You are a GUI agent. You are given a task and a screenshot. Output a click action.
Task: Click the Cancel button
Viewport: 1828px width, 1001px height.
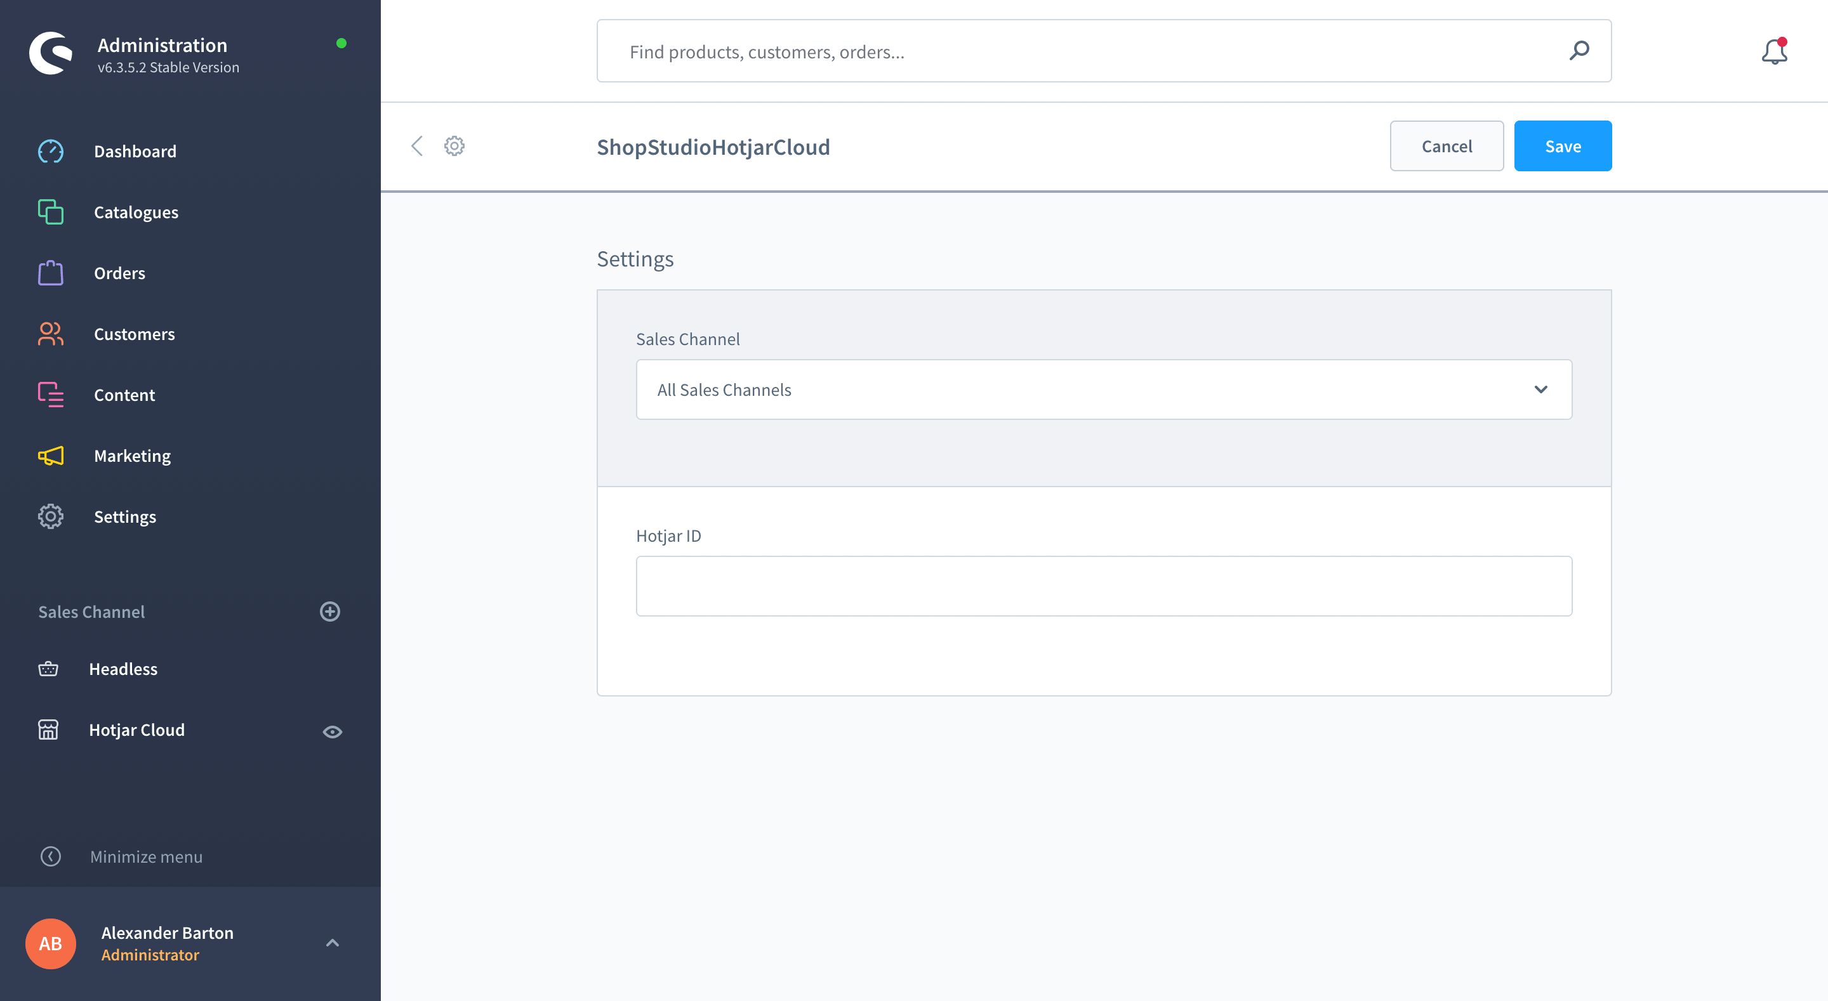tap(1447, 146)
